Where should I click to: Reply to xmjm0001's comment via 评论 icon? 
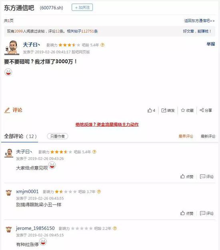tap(207, 213)
